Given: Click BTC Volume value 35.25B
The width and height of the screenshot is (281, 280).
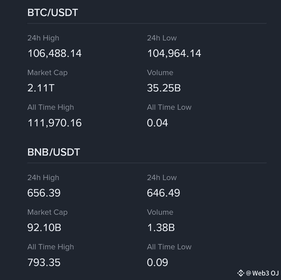Looking at the screenshot, I should (164, 88).
